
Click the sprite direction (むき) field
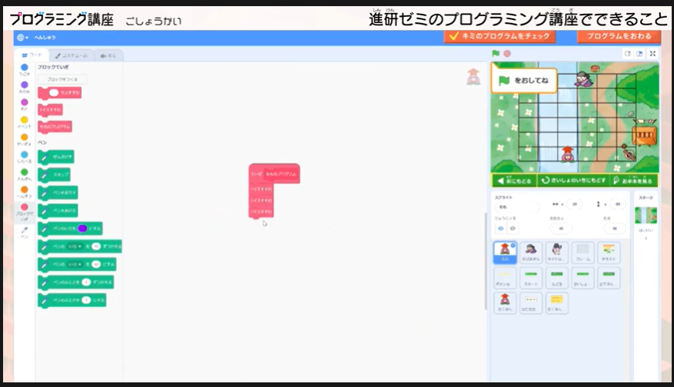coord(615,229)
